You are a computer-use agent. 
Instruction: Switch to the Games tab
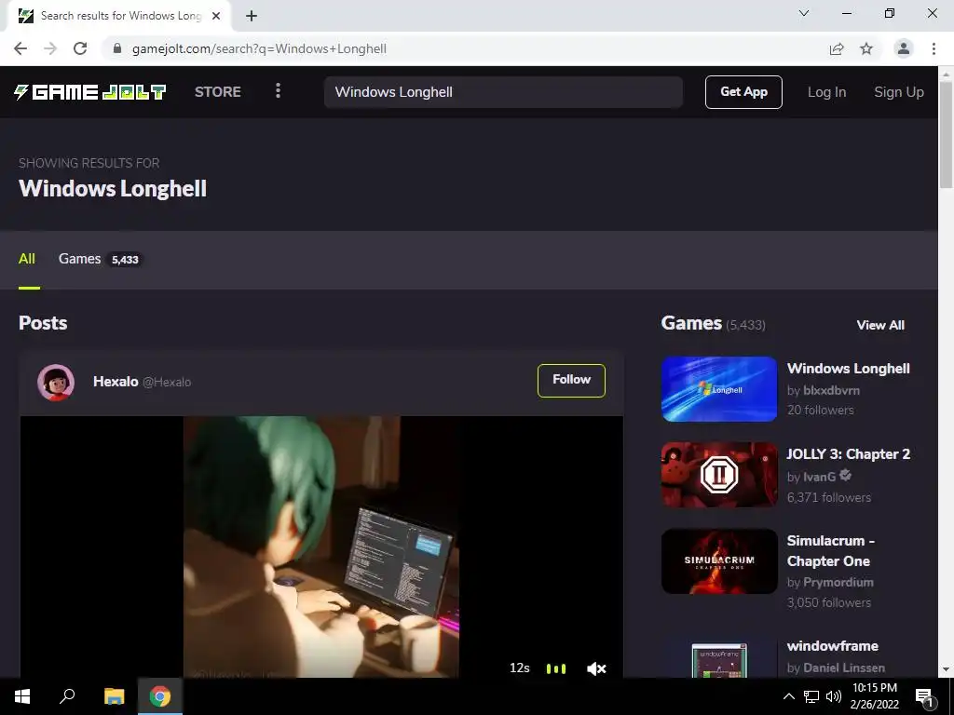tap(100, 259)
